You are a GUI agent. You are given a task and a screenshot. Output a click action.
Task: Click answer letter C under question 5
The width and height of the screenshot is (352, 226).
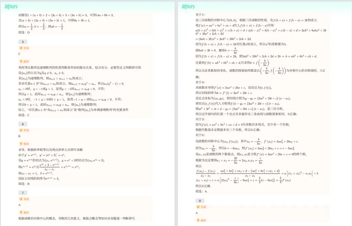point(19,54)
